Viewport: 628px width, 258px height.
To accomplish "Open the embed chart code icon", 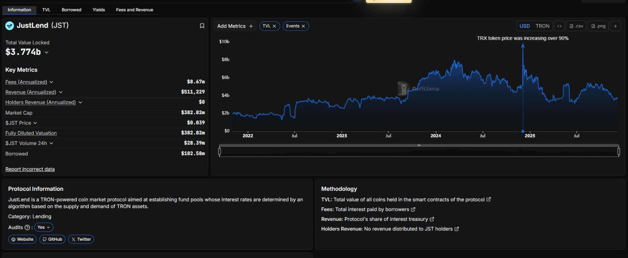I will tap(559, 26).
